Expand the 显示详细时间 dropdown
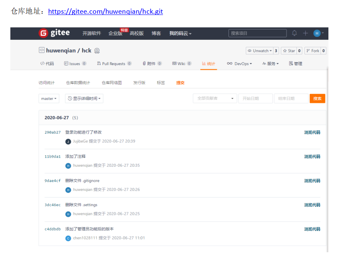345x263 pixels. click(x=85, y=99)
